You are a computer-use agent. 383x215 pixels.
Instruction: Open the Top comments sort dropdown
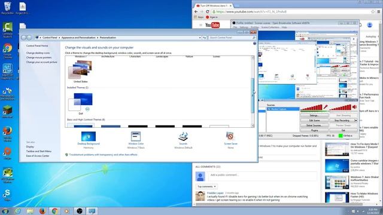[206, 186]
